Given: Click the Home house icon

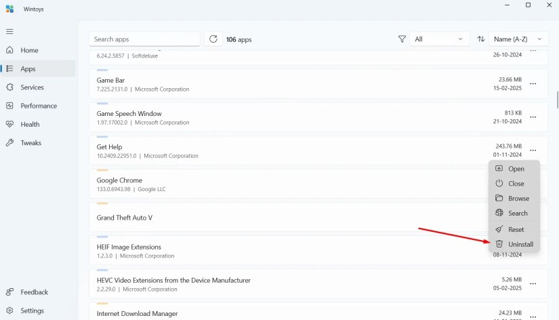Looking at the screenshot, I should point(9,50).
